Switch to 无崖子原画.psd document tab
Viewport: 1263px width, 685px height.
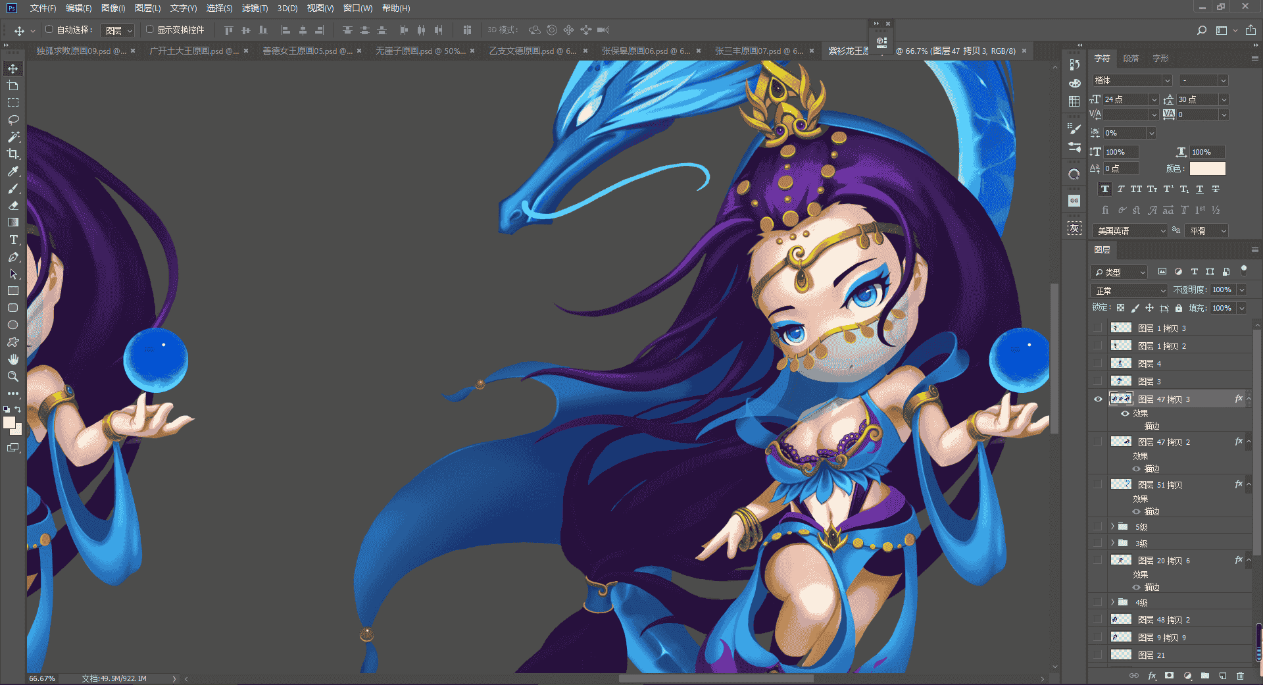(420, 51)
